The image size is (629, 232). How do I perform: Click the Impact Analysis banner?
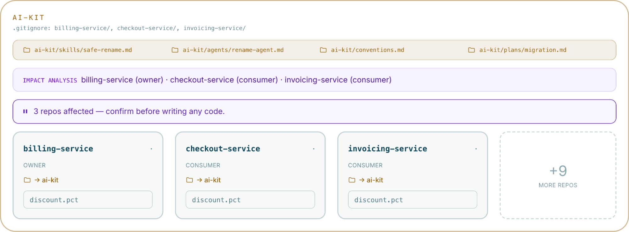pyautogui.click(x=314, y=80)
